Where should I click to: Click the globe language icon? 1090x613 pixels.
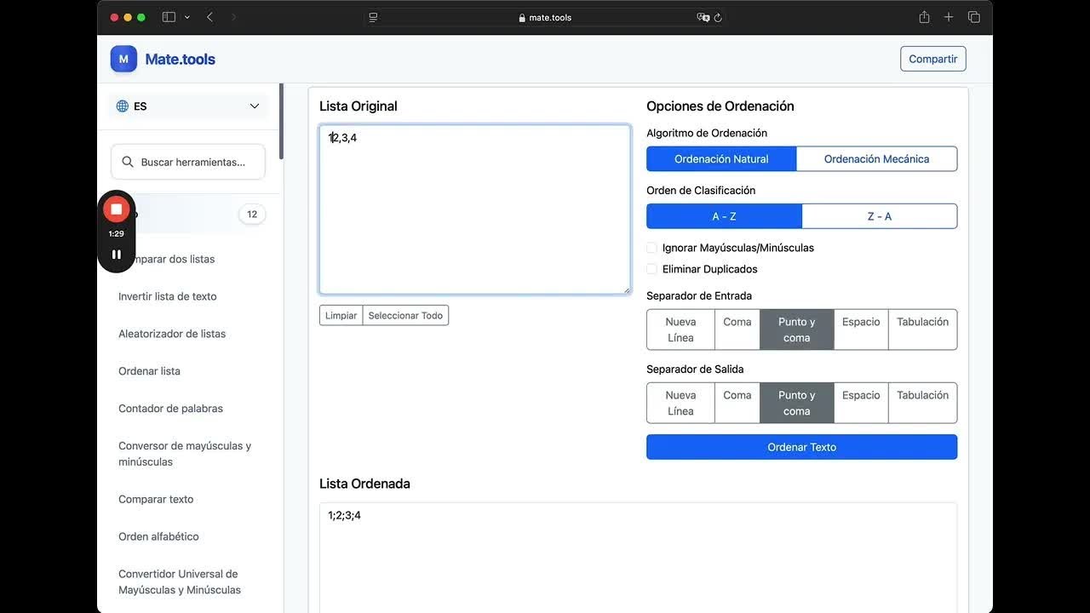pos(123,106)
